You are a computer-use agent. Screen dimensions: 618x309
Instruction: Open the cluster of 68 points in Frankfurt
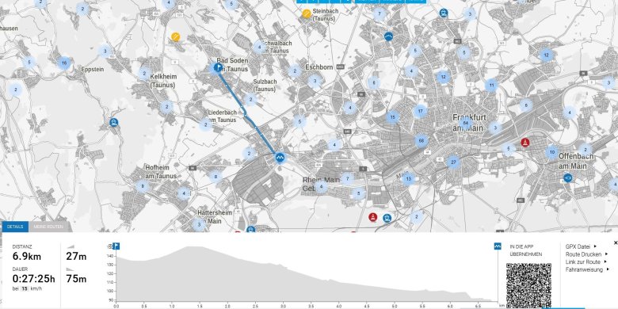422,141
